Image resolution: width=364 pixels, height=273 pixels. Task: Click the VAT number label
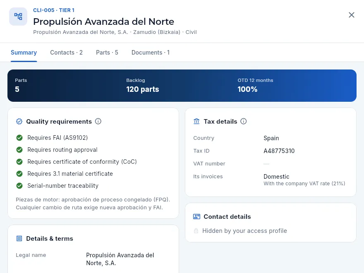click(209, 164)
